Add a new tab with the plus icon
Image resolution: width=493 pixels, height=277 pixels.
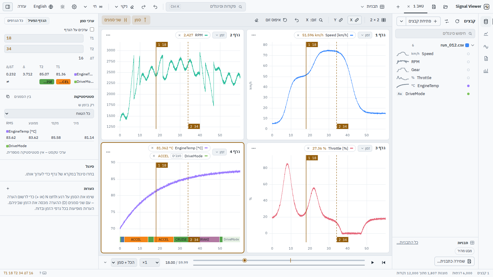point(398,6)
